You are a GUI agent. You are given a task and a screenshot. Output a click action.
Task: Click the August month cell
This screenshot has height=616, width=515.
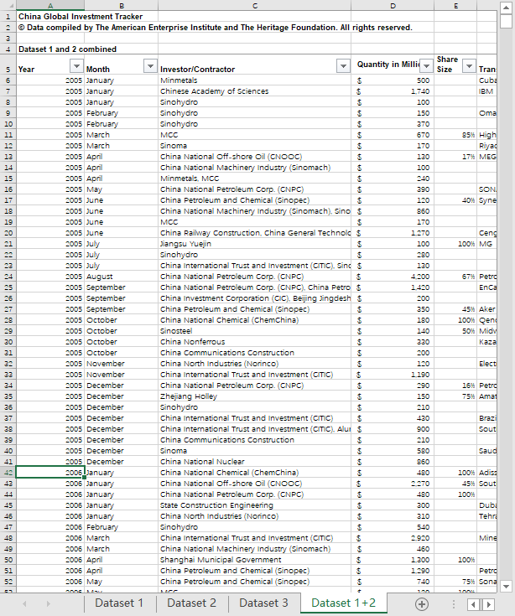(122, 277)
